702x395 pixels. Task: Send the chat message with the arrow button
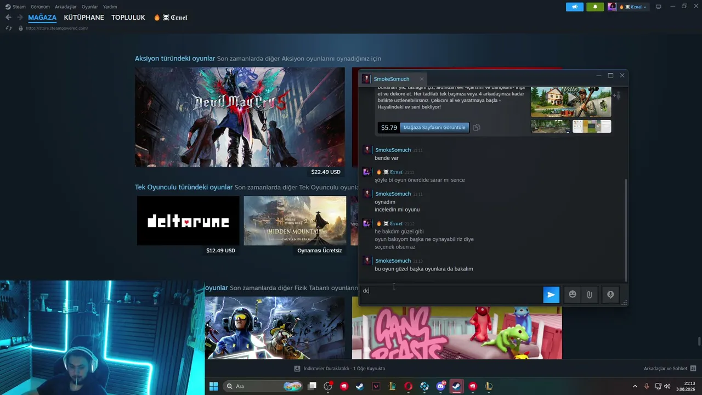click(551, 295)
